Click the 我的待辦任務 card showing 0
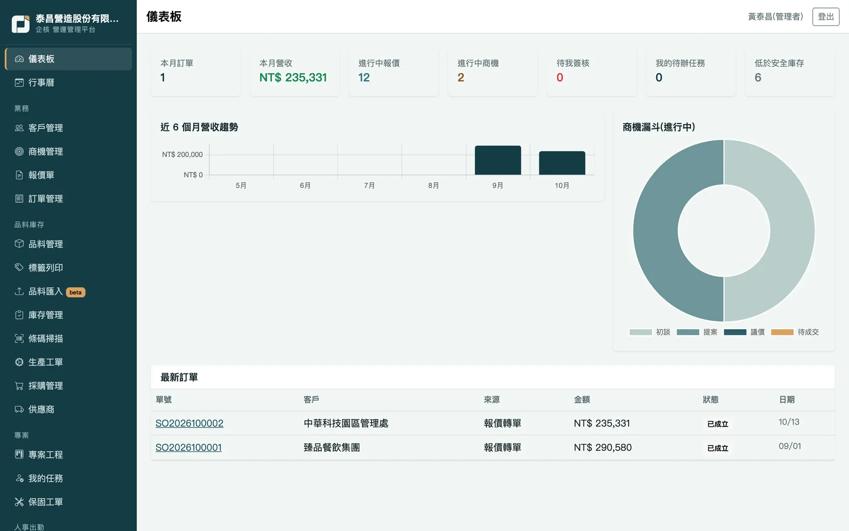Viewport: 849px width, 531px height. tap(691, 73)
